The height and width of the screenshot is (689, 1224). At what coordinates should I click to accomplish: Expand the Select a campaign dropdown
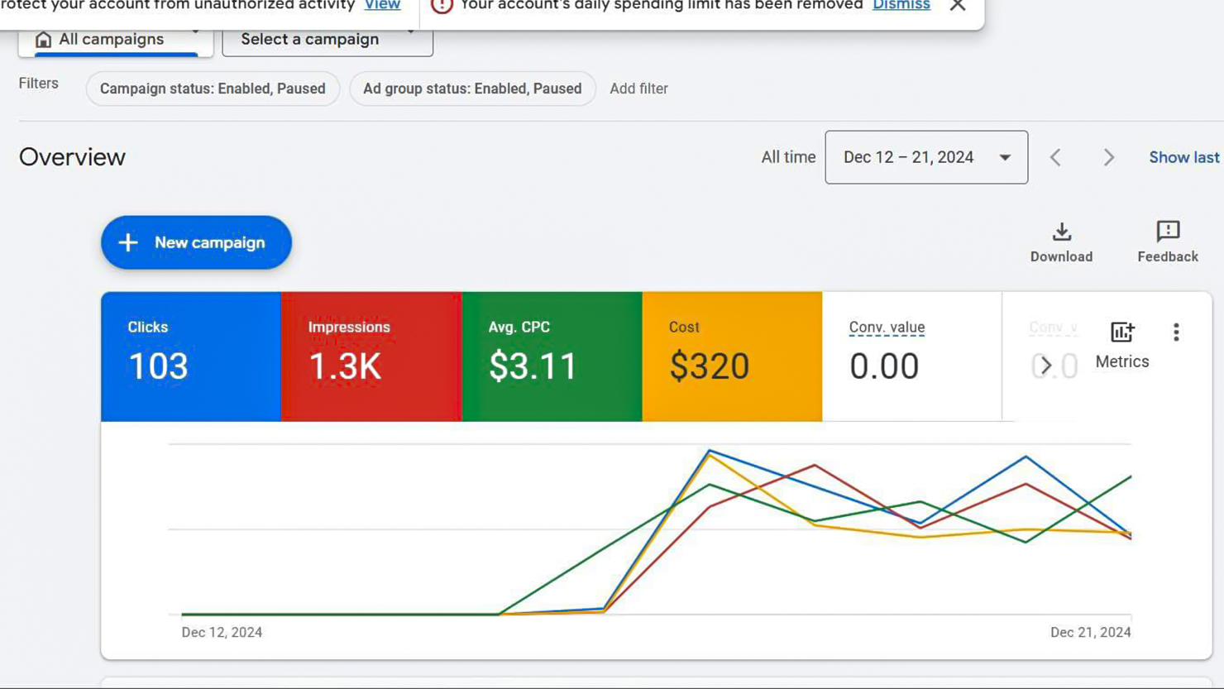(x=327, y=40)
